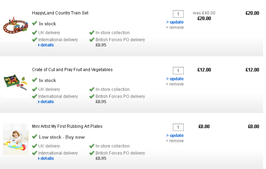Click quantity field for fruit and vegetables crate
The width and height of the screenshot is (266, 169).
(178, 71)
